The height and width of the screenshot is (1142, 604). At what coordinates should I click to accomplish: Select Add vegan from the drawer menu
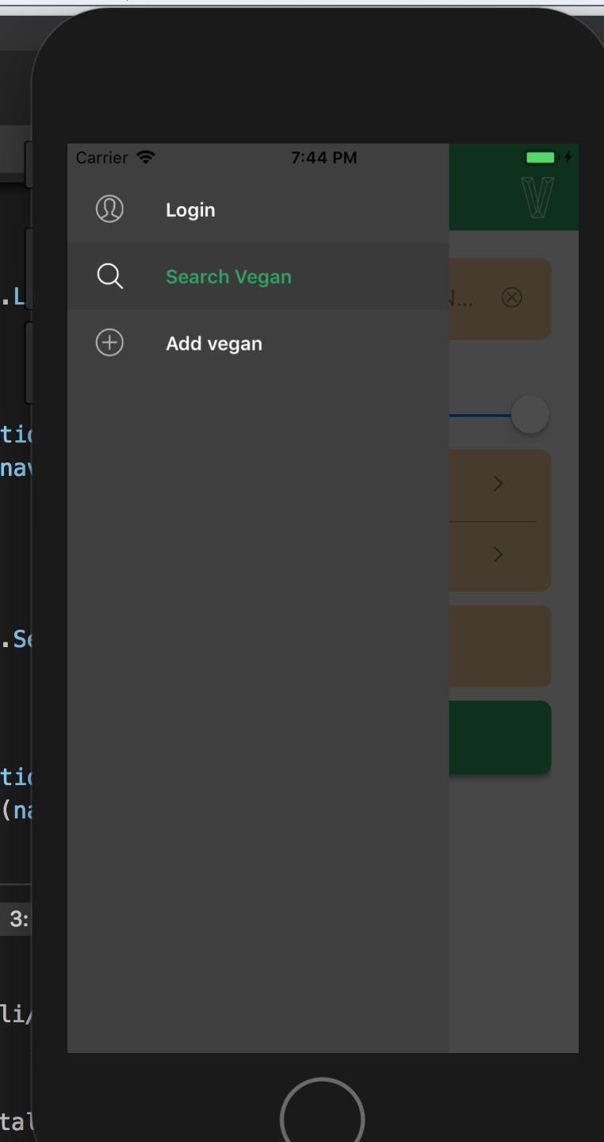pos(213,343)
